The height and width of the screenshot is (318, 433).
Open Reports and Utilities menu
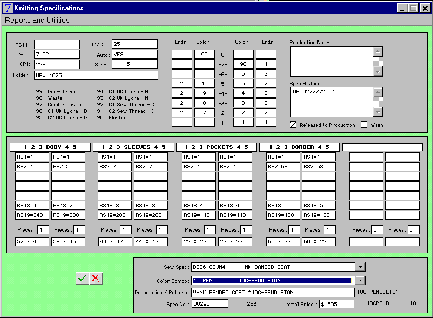(x=37, y=21)
